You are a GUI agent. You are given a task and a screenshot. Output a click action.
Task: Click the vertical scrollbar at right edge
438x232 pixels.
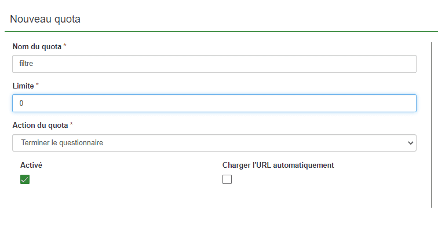pos(432,125)
